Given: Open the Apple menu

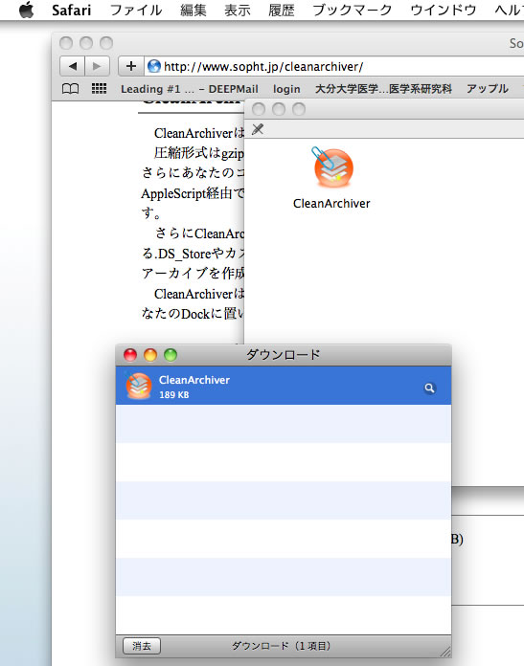Looking at the screenshot, I should [x=27, y=10].
